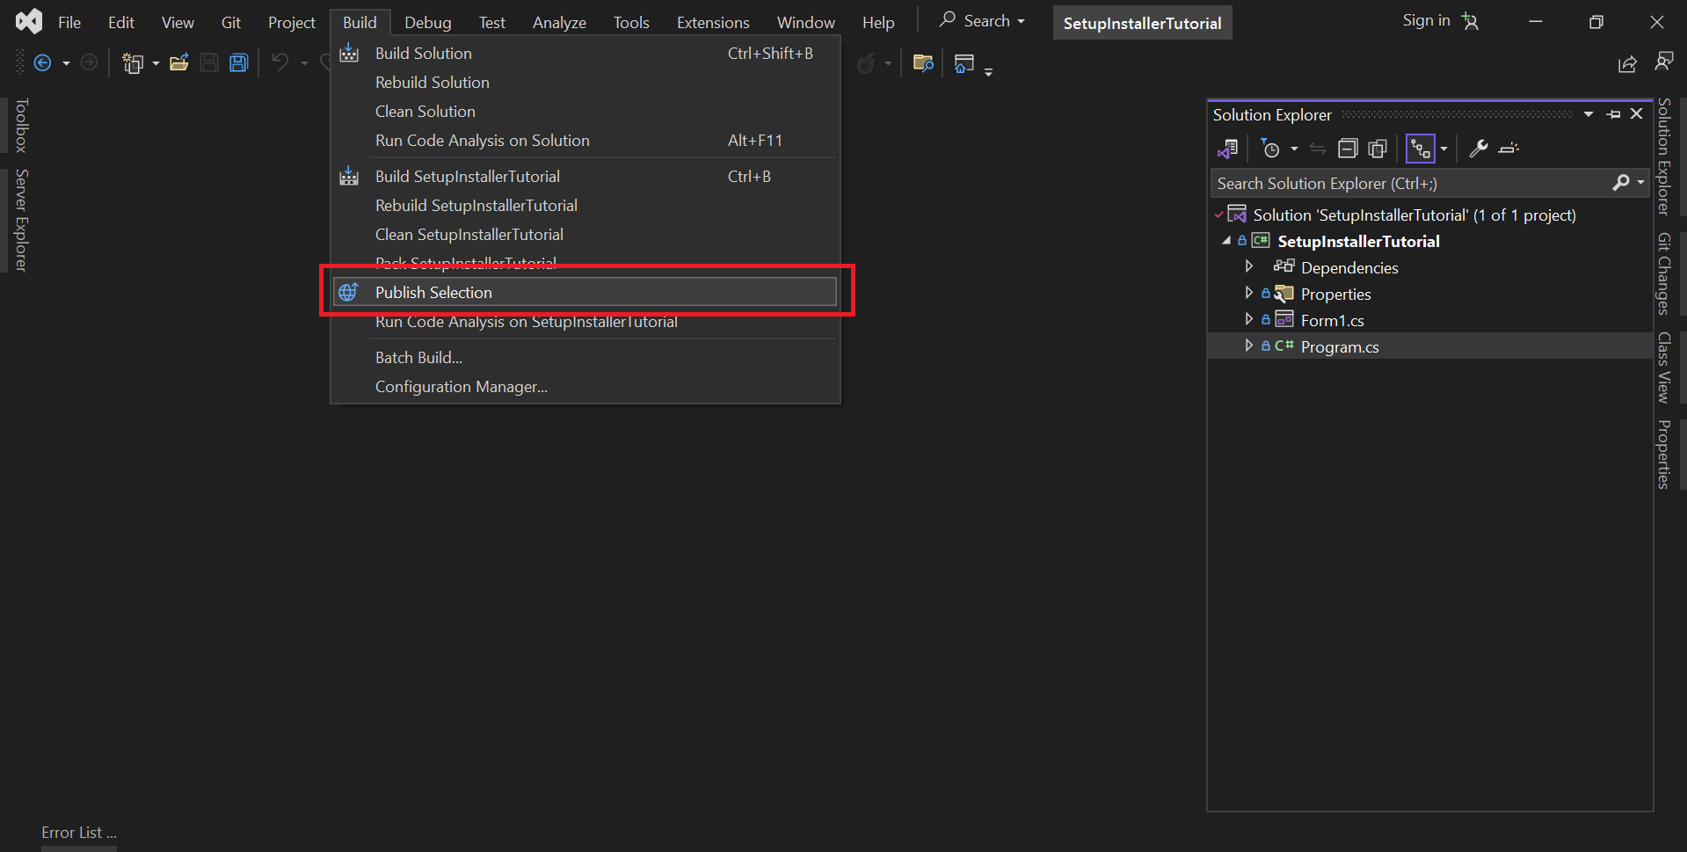The image size is (1687, 852).
Task: Open the Analyze menu
Action: point(559,22)
